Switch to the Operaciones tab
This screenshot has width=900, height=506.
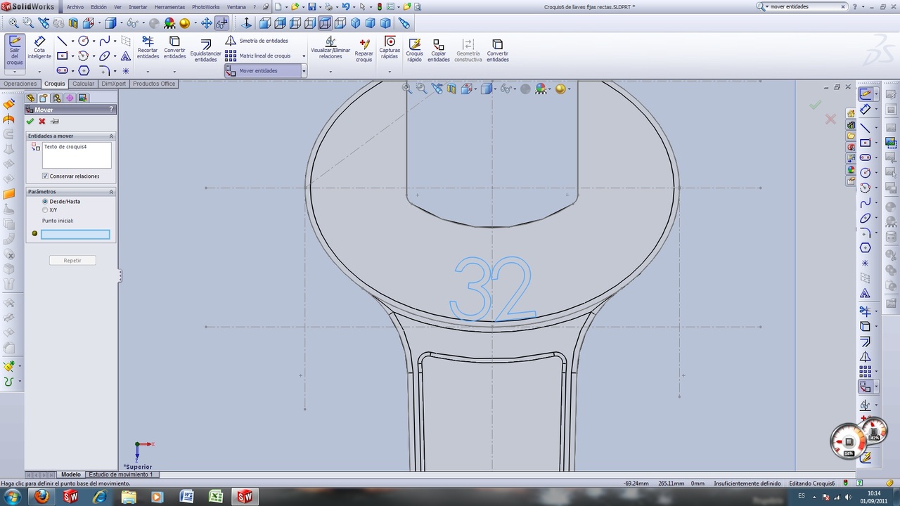point(20,84)
